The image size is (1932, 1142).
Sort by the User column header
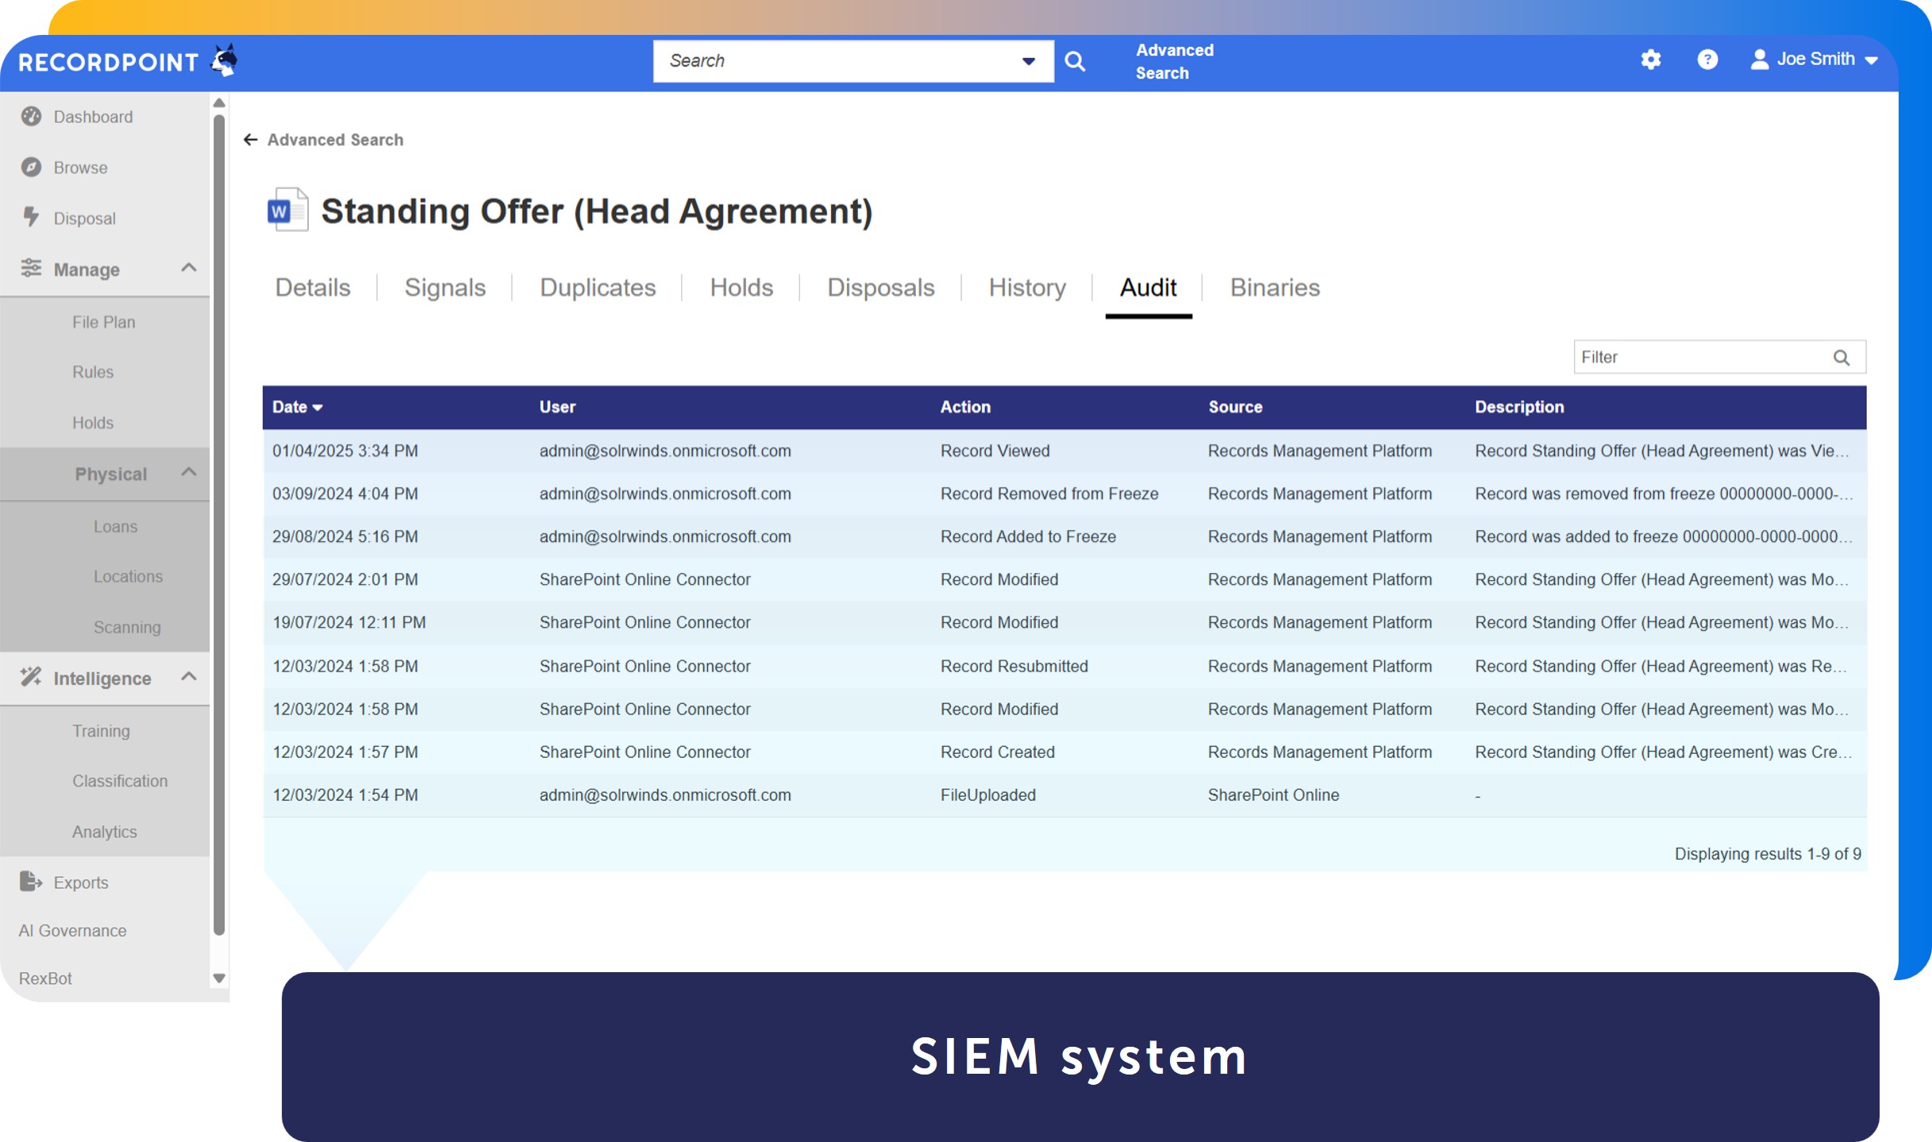pos(557,407)
